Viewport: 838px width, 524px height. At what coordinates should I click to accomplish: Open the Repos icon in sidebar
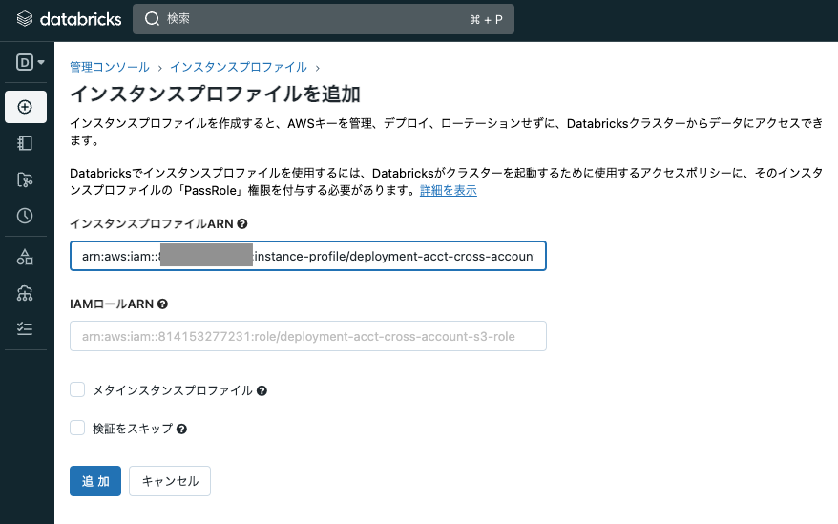[25, 179]
